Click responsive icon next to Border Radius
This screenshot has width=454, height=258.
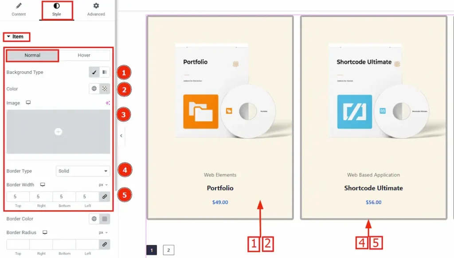click(x=45, y=232)
